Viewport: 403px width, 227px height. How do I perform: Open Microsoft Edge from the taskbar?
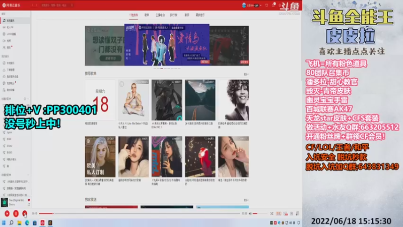click(27, 222)
